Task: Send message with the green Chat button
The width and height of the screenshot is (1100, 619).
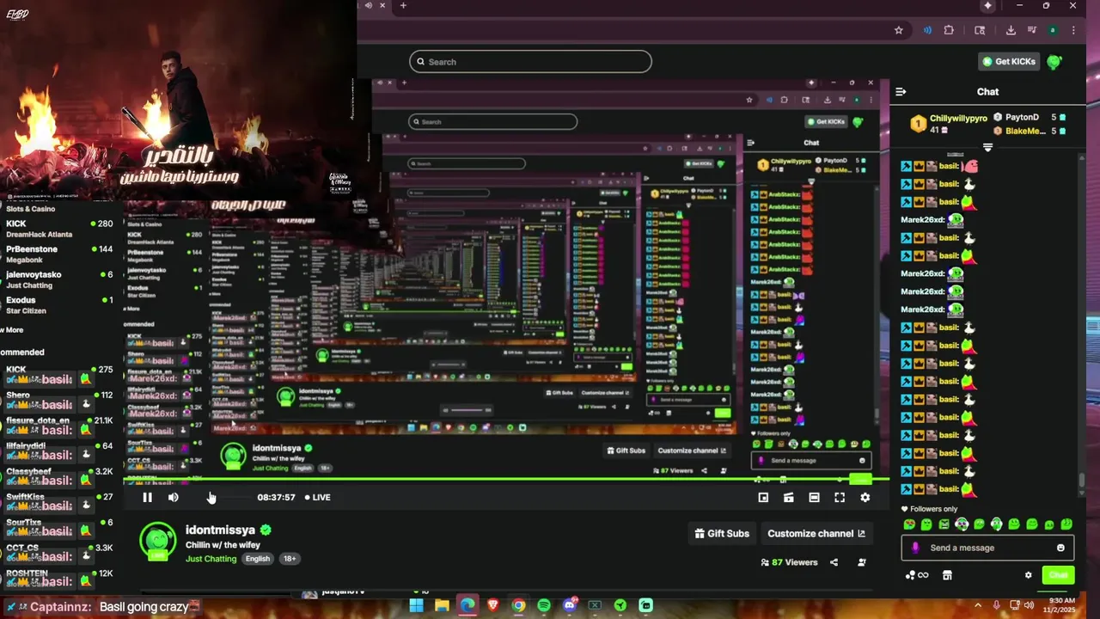Action: coord(1058,575)
